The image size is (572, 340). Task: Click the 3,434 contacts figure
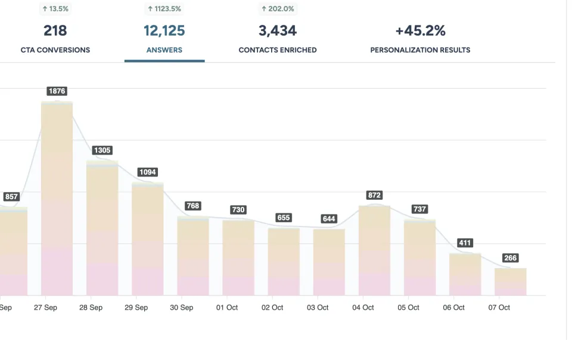(278, 30)
